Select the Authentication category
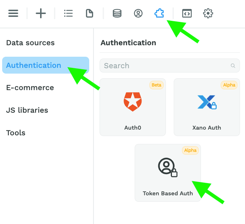 pos(45,65)
